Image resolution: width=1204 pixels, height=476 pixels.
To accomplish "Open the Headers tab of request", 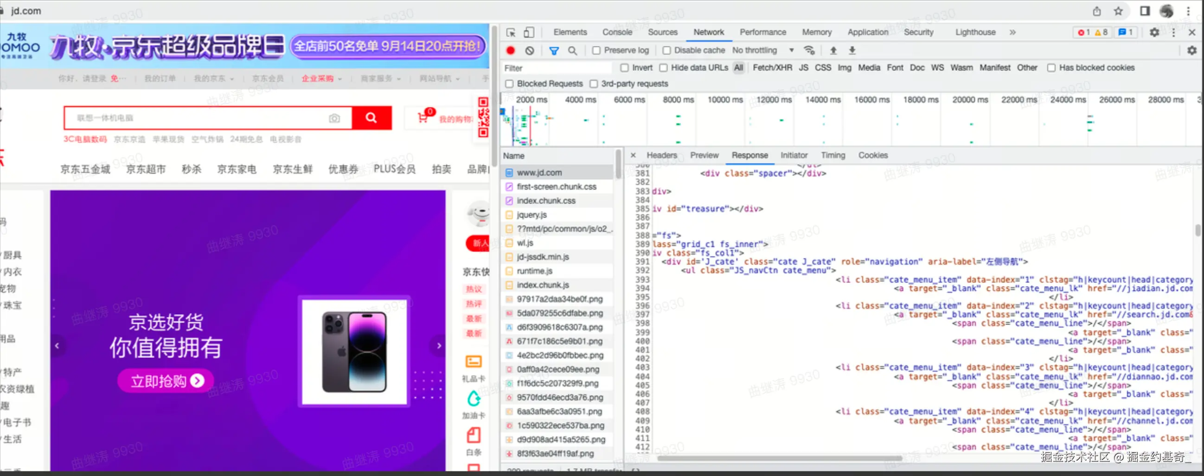I will click(x=661, y=155).
